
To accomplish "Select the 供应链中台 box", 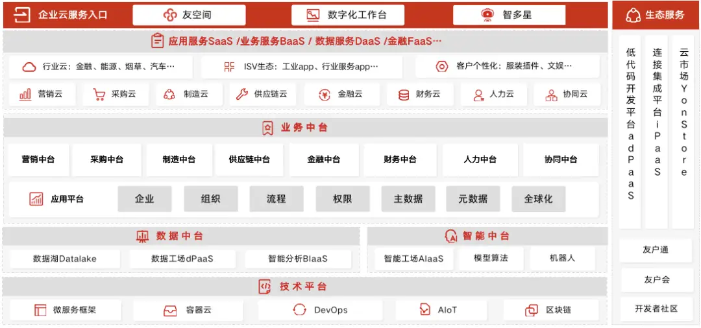I will [249, 159].
